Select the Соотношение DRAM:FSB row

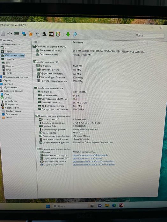tap(58, 99)
